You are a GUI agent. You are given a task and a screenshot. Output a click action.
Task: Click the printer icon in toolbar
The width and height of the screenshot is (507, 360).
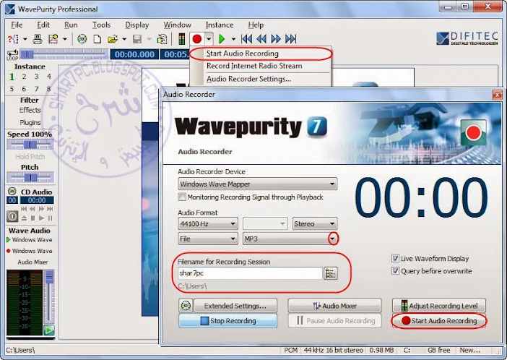click(x=38, y=39)
